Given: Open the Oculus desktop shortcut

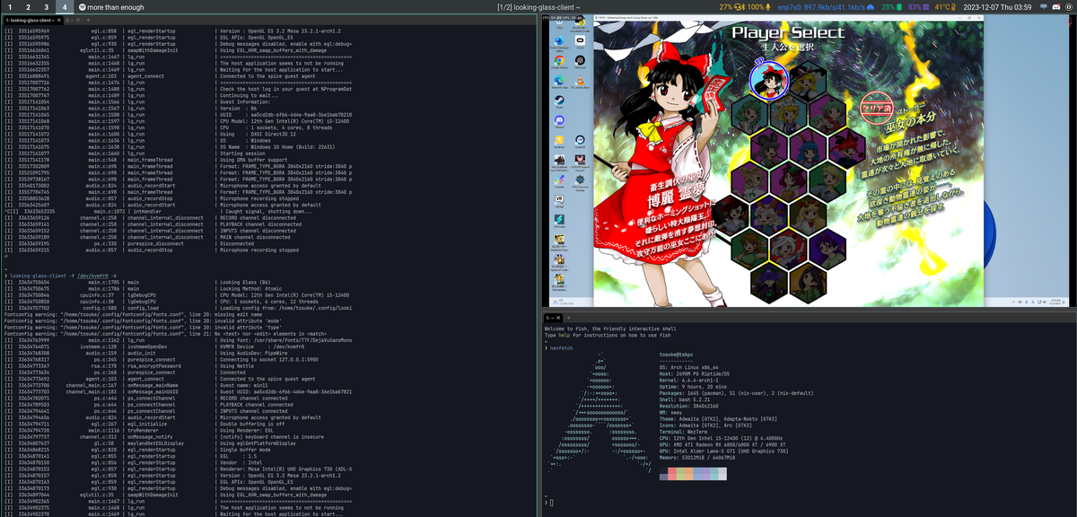Looking at the screenshot, I should pos(580,41).
